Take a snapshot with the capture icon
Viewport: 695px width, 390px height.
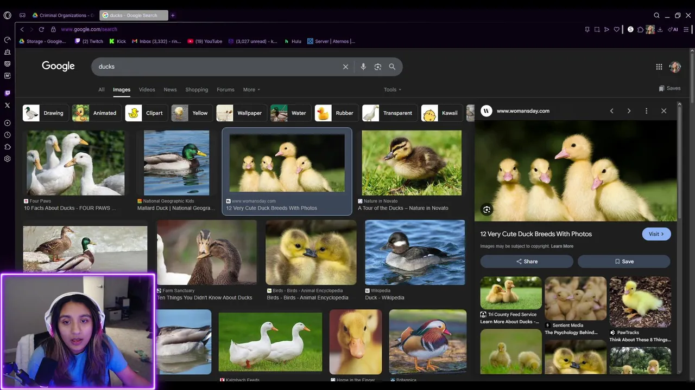(597, 29)
